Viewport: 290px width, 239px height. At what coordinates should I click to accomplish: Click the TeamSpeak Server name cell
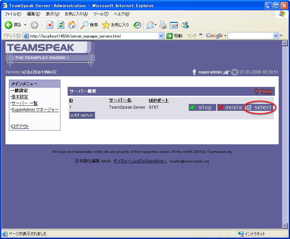pyautogui.click(x=127, y=107)
